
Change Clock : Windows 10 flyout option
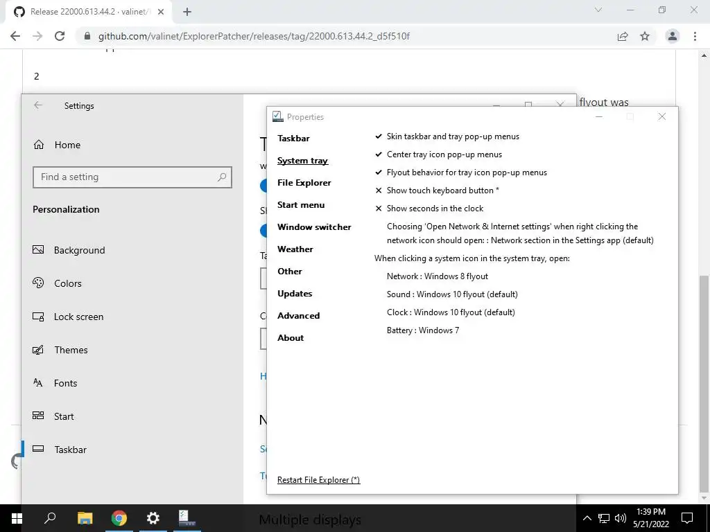(x=451, y=312)
